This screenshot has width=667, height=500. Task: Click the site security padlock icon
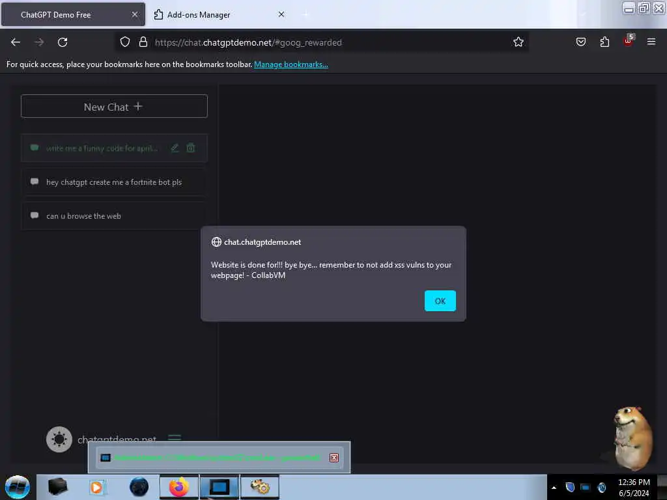click(143, 42)
